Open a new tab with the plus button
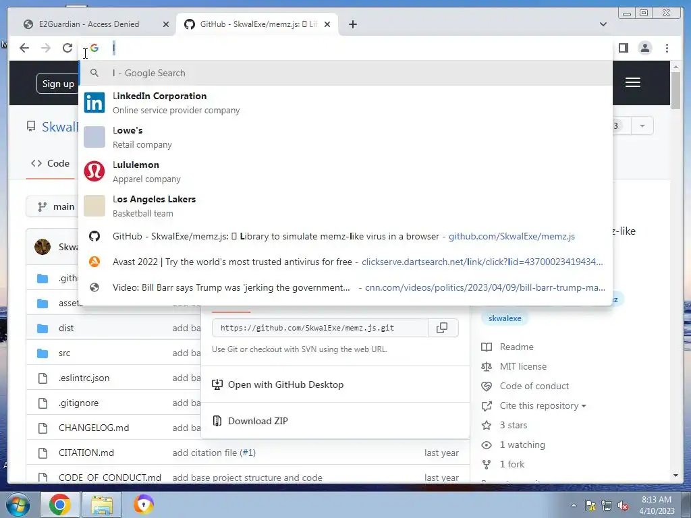The height and width of the screenshot is (518, 691). (352, 24)
